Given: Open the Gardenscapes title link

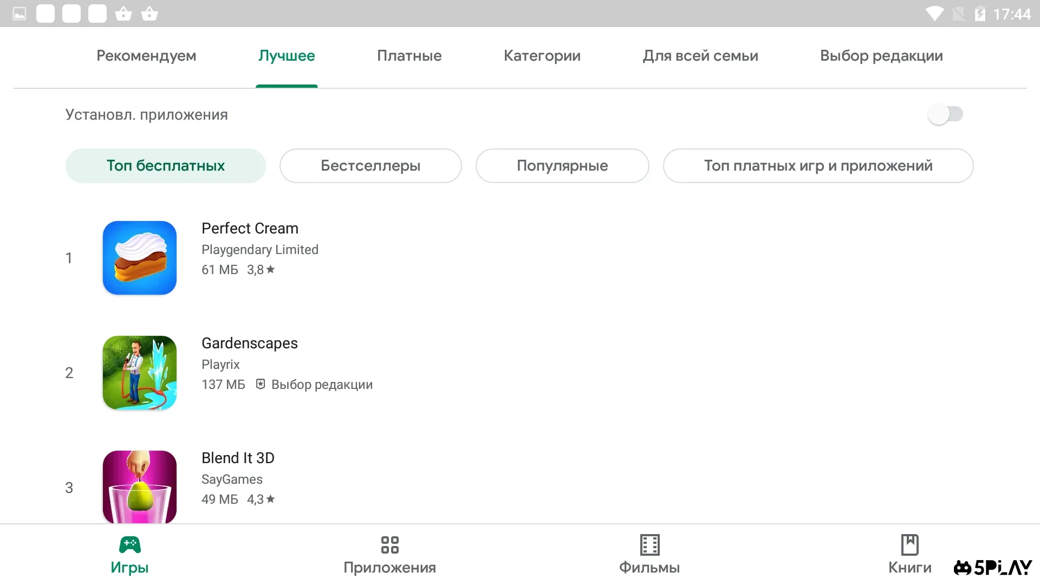Looking at the screenshot, I should (250, 343).
